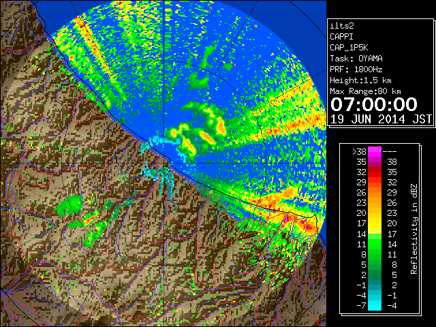Click the '>38' legend label
Image resolution: width=436 pixels, height=327 pixels.
click(x=359, y=151)
